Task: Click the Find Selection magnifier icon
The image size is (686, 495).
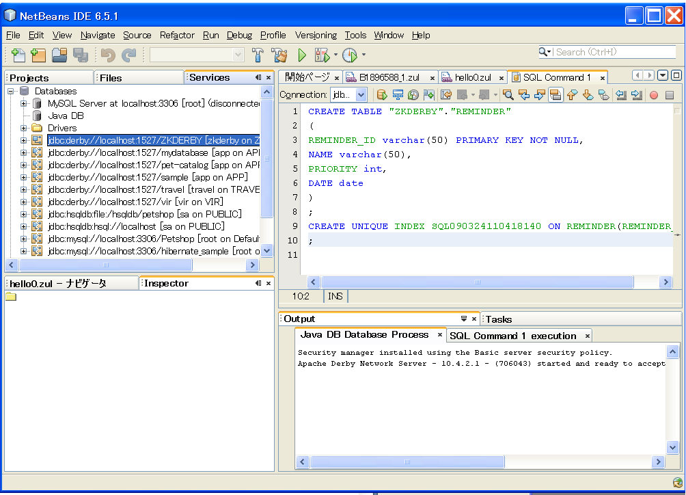Action: pyautogui.click(x=508, y=94)
